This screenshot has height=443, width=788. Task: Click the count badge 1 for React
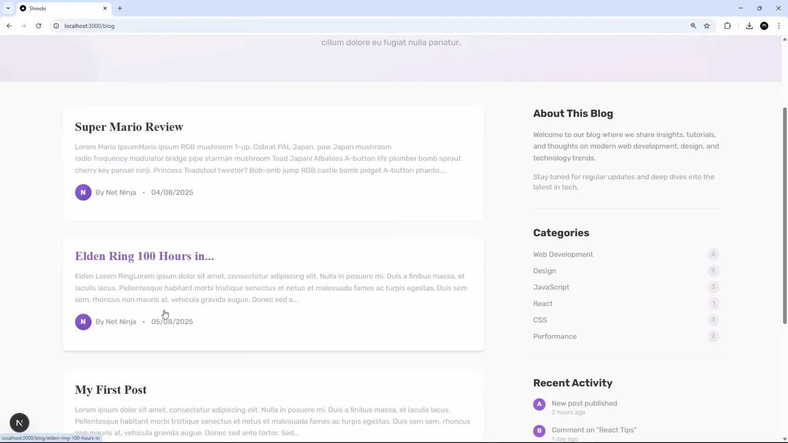713,303
